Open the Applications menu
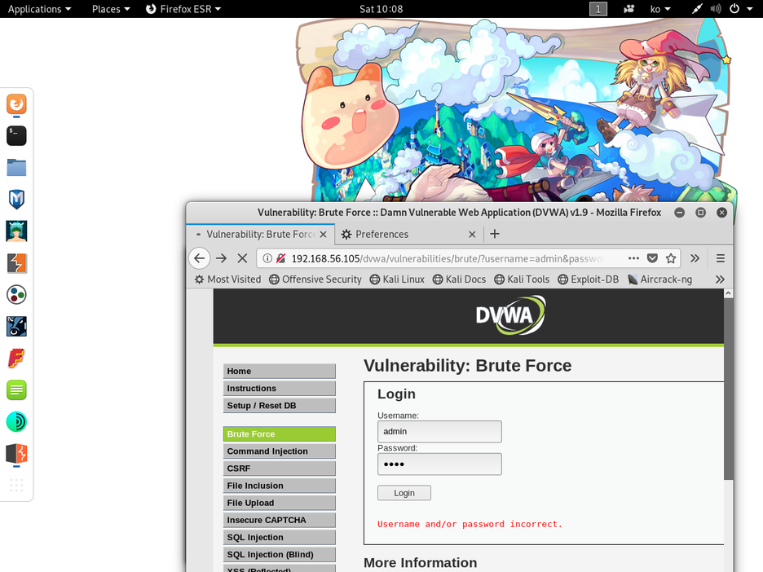 39,9
